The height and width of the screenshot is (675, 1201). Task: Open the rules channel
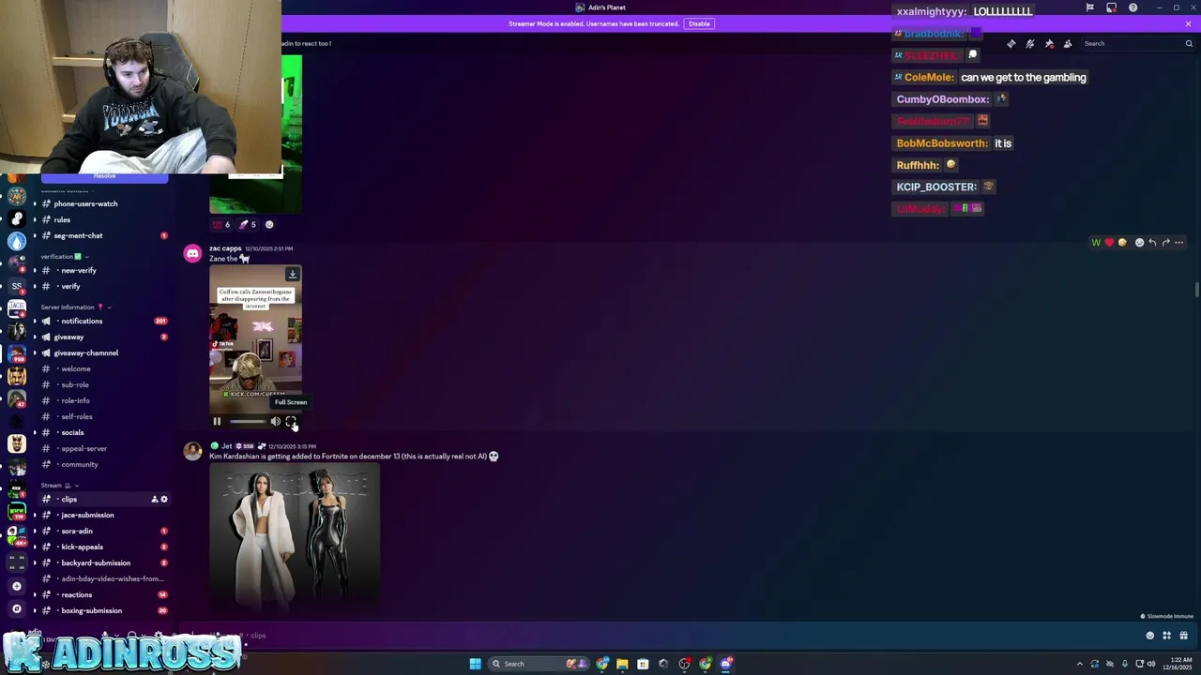tap(62, 219)
